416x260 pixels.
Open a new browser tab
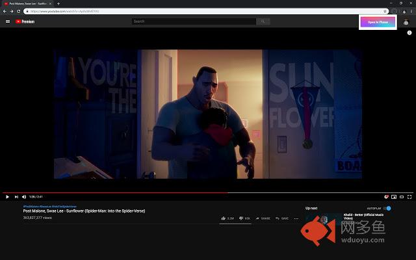click(58, 3)
